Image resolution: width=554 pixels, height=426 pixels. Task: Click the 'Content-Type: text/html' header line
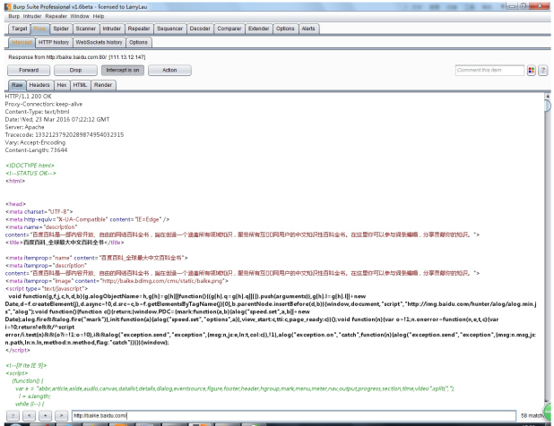point(37,112)
